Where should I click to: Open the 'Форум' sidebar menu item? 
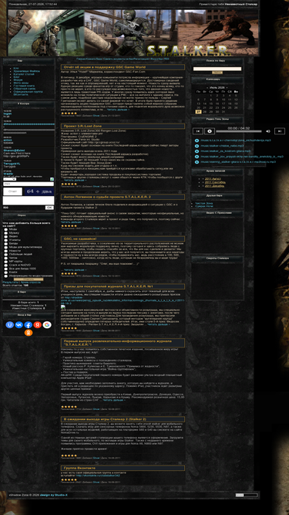(x=18, y=80)
